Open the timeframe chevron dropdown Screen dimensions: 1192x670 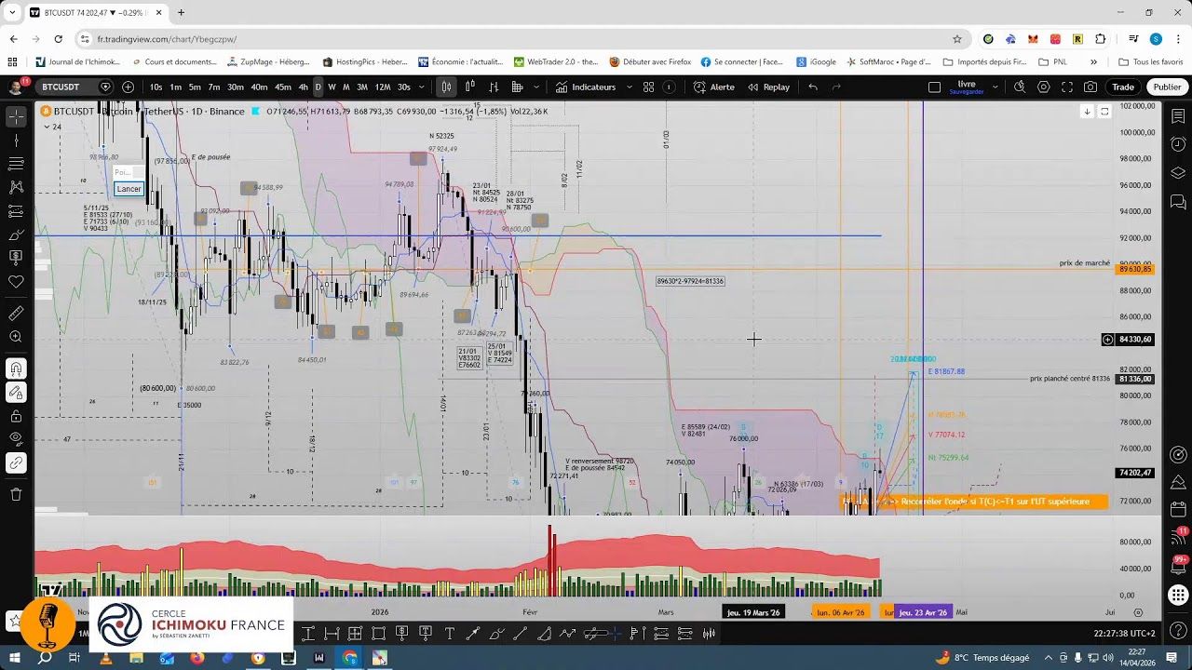click(421, 87)
